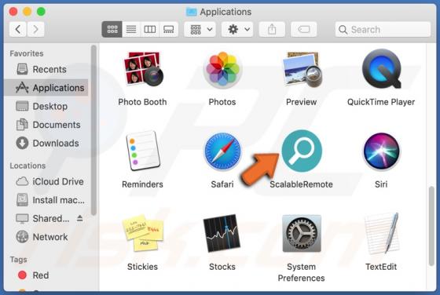This screenshot has width=440, height=295.
Task: Open the Action gear dropdown menu
Action: pos(237,29)
